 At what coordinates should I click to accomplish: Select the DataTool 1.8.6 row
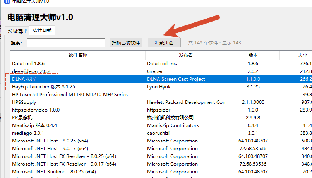(161, 63)
